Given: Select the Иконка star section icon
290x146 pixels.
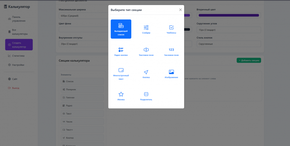Looking at the screenshot, I should [x=121, y=94].
